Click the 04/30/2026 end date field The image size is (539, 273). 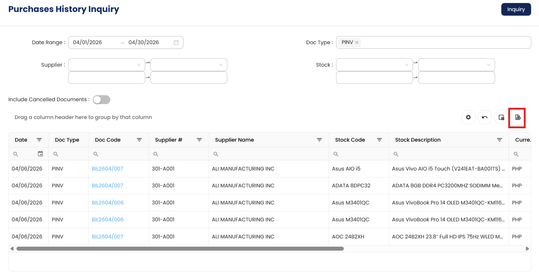coord(144,42)
